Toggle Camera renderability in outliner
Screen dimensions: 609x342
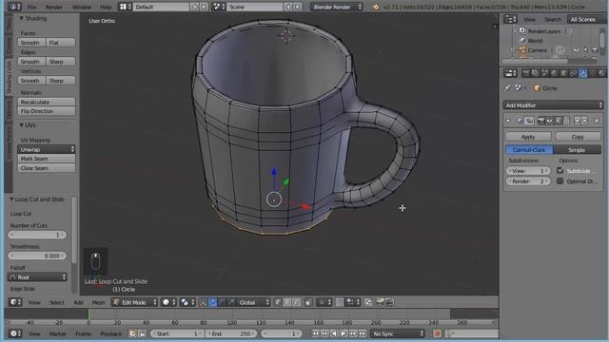pyautogui.click(x=595, y=50)
